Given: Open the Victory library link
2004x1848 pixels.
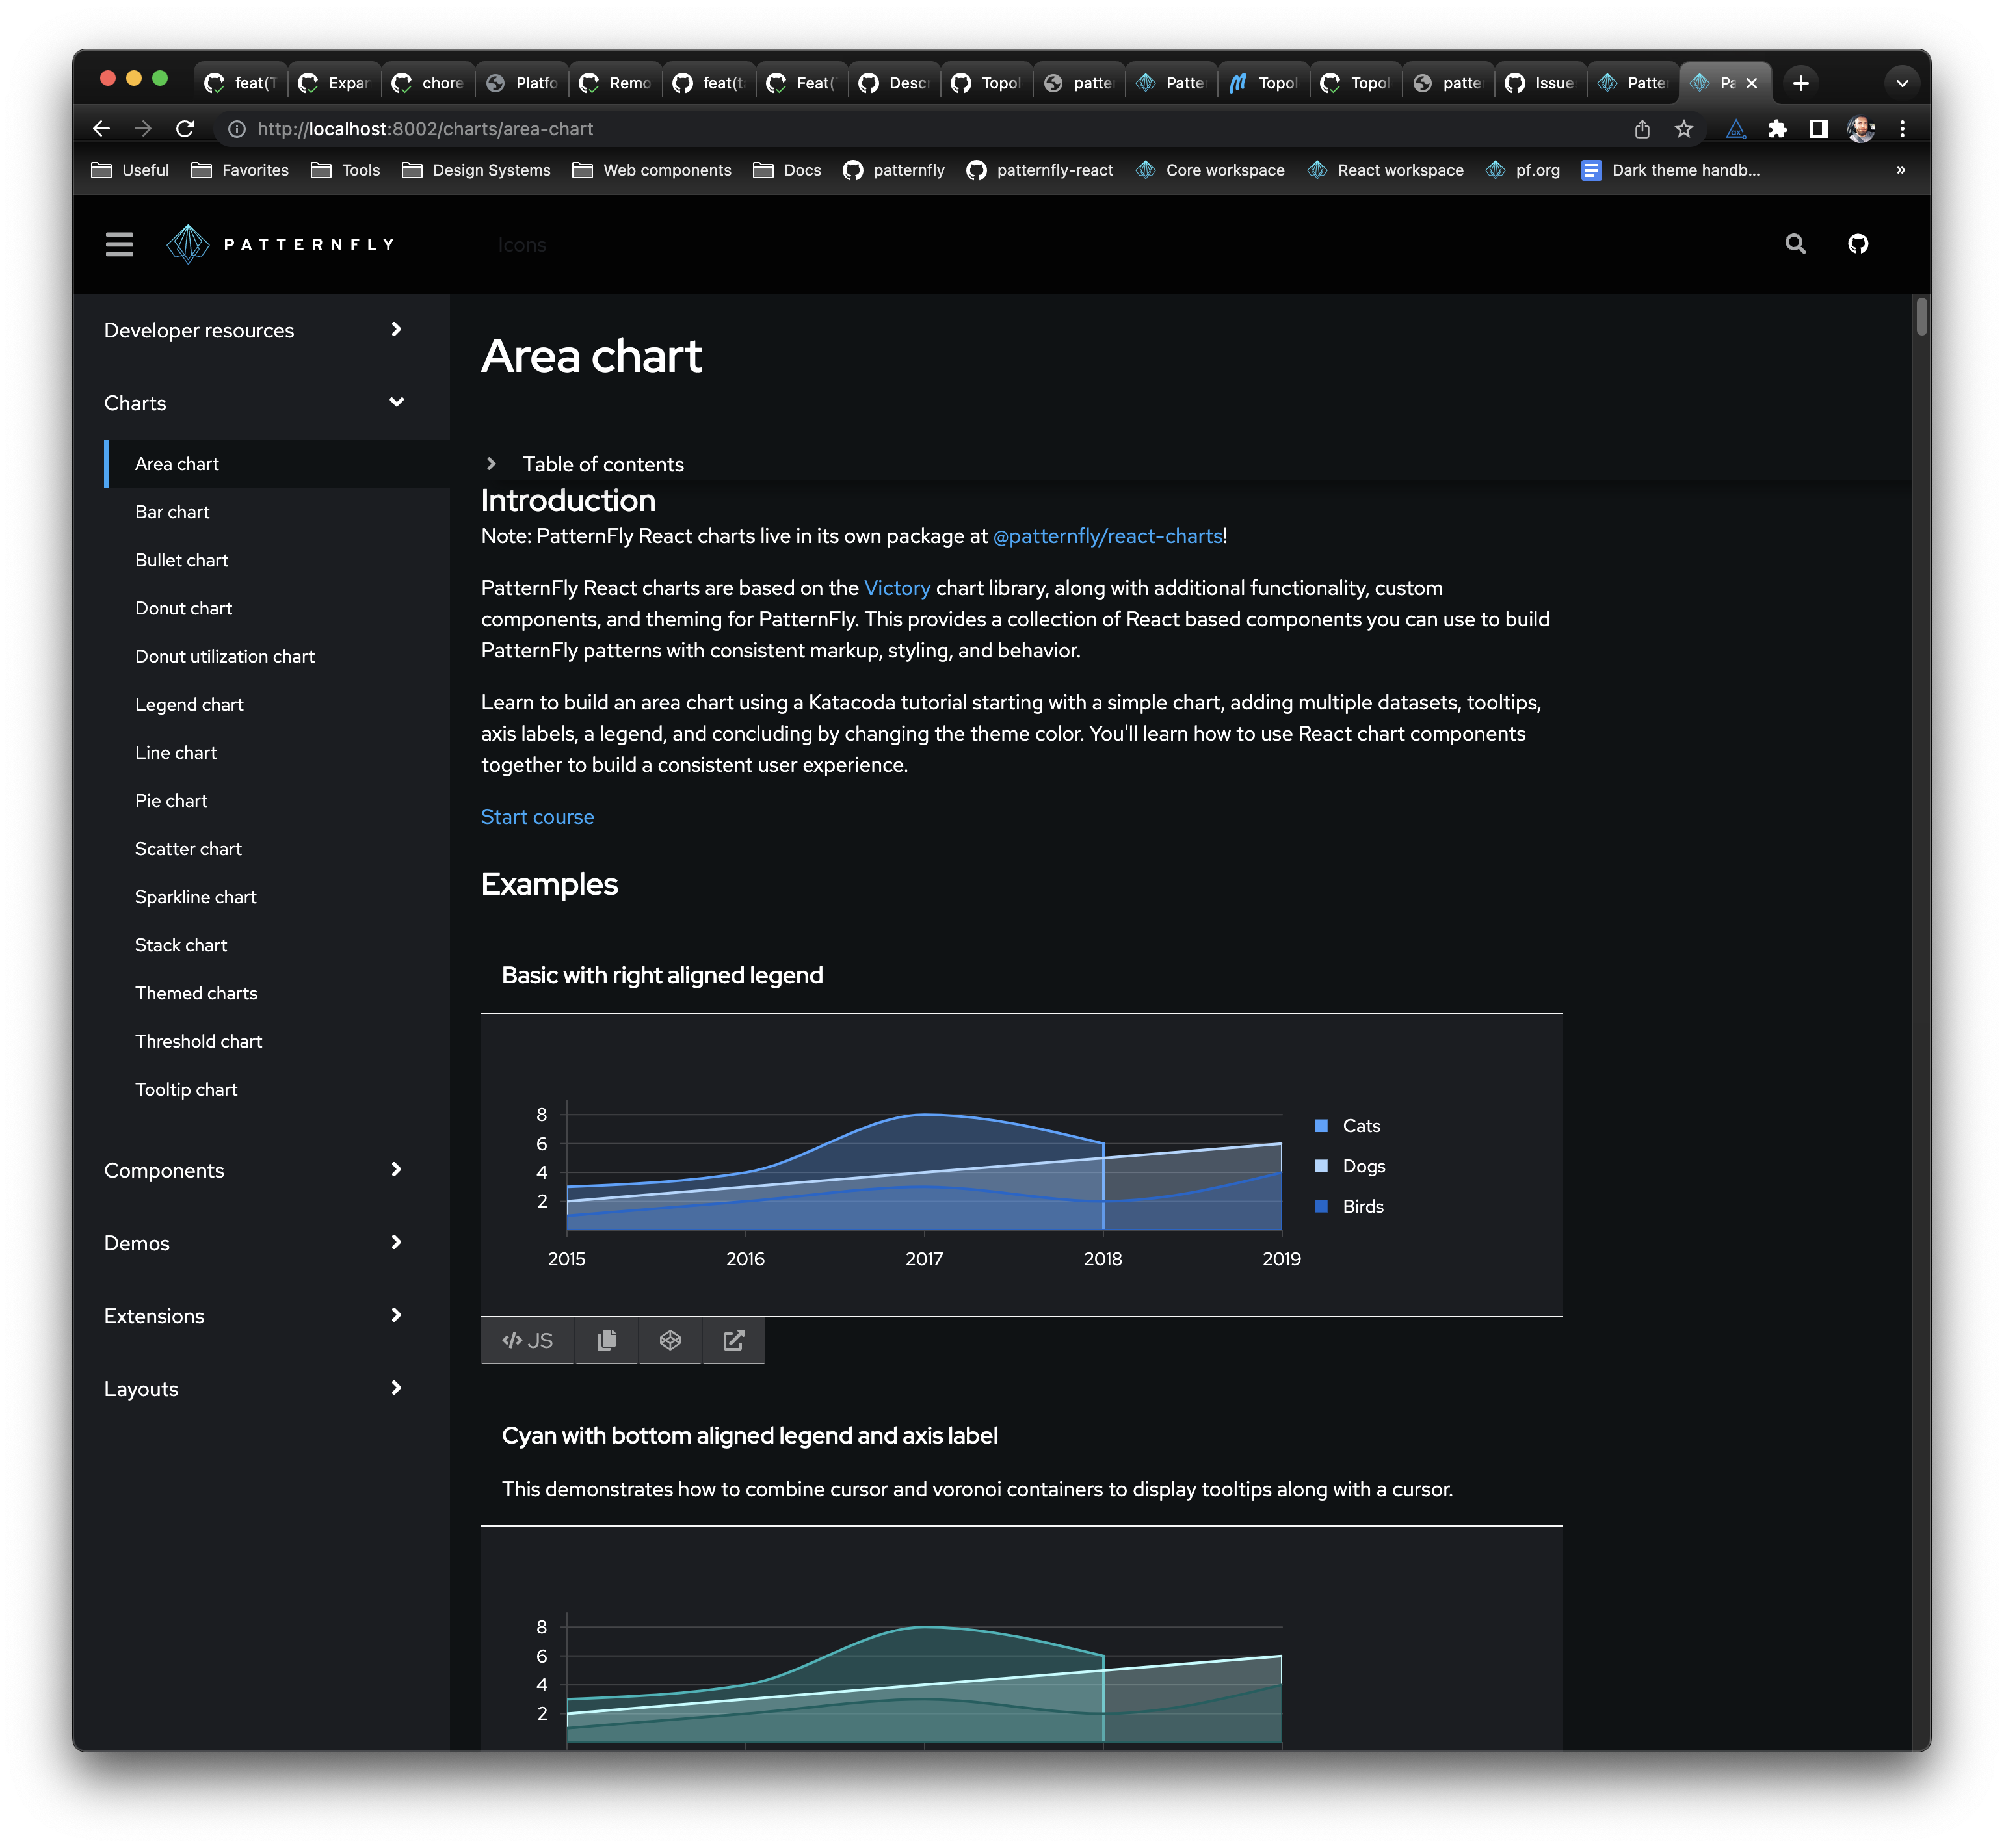Looking at the screenshot, I should point(896,588).
